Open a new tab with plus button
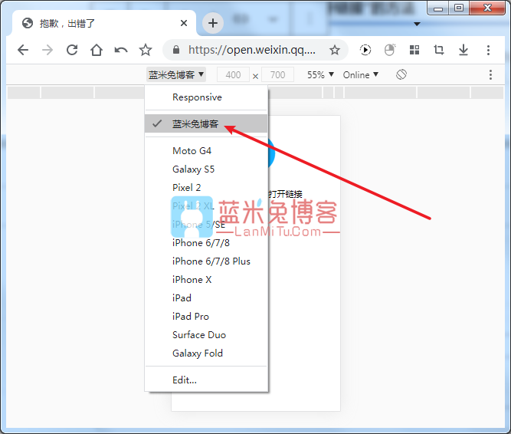Screen dimensions: 511x434 [213, 23]
